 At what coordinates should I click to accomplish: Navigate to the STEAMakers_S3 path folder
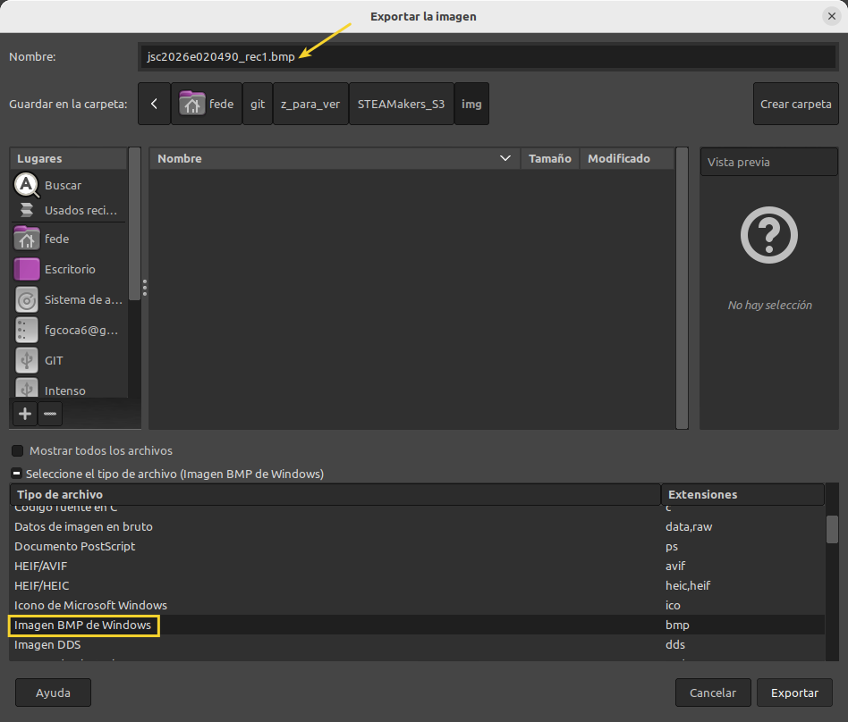tap(401, 105)
